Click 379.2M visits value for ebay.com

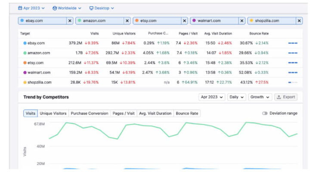point(75,43)
